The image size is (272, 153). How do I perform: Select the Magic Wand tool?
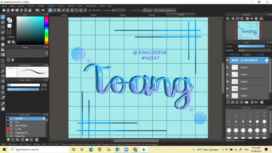(x=3, y=71)
